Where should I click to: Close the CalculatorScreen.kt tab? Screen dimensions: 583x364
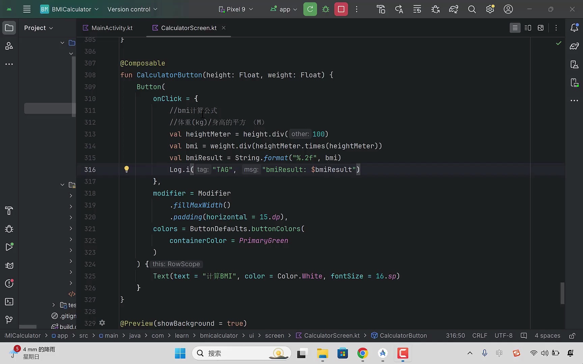(x=224, y=28)
